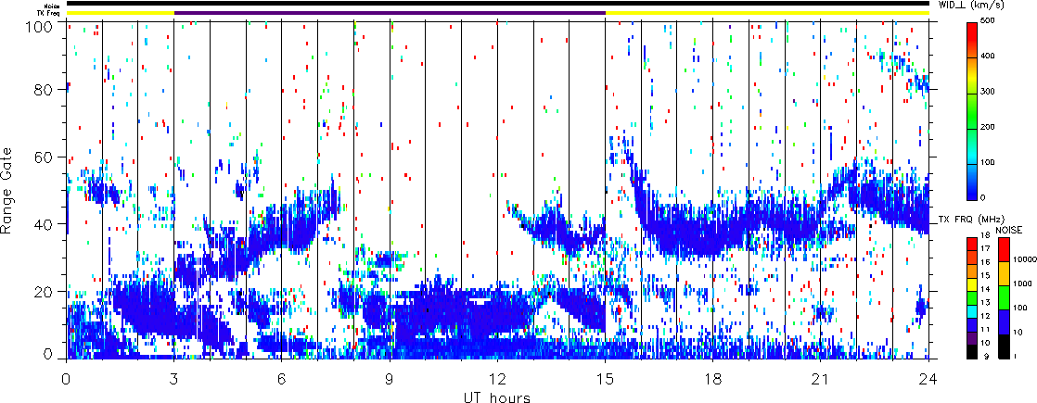Viewport: 1037px width, 403px height.
Task: Click the 0 label on WID colorbar
Action: pos(985,198)
